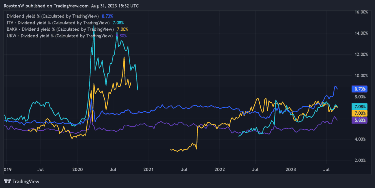The image size is (375, 188).
Task: Click the 2020 label on the time axis
Action: tap(77, 169)
